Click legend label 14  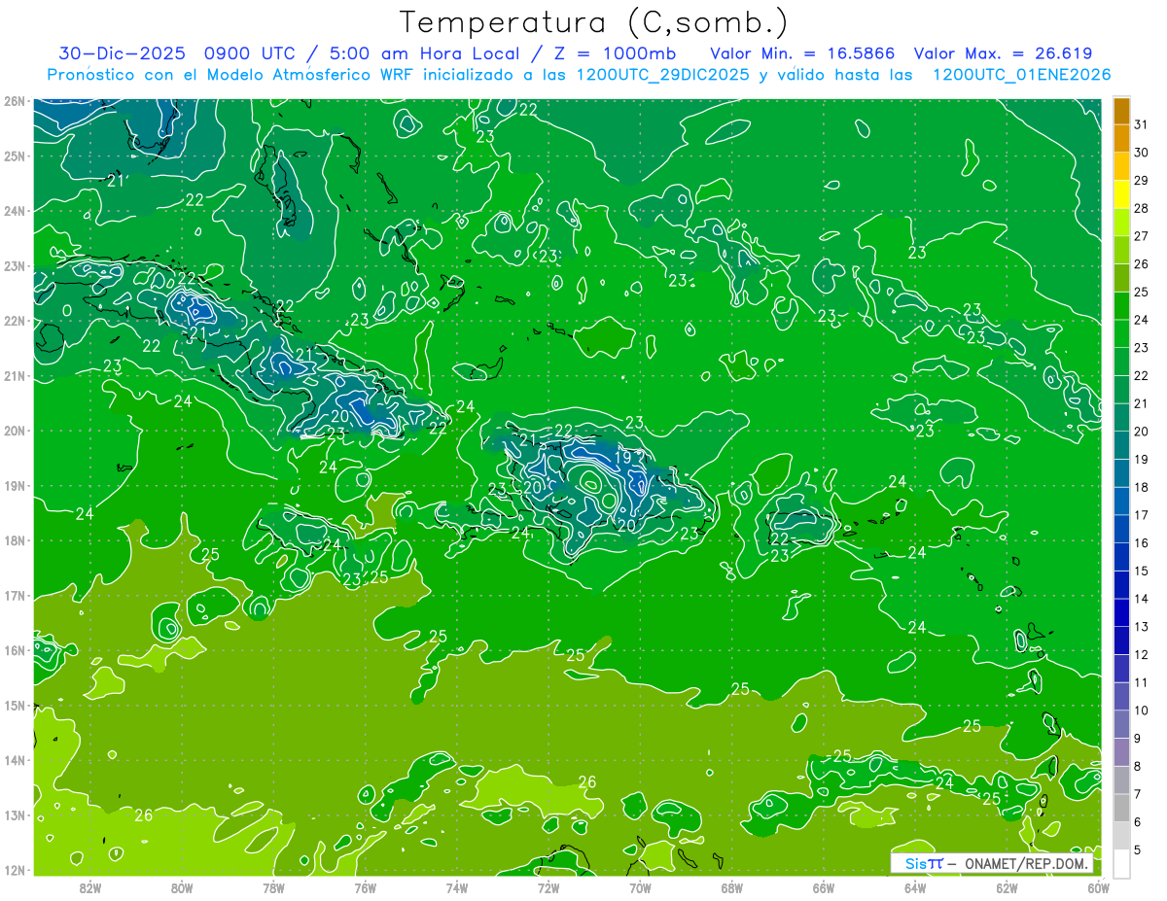(x=1141, y=599)
